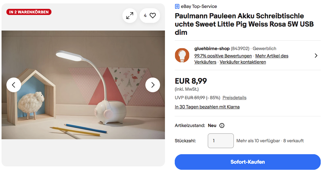View the 99,7% positive Bewertungen link
The image size is (325, 171).
click(223, 56)
